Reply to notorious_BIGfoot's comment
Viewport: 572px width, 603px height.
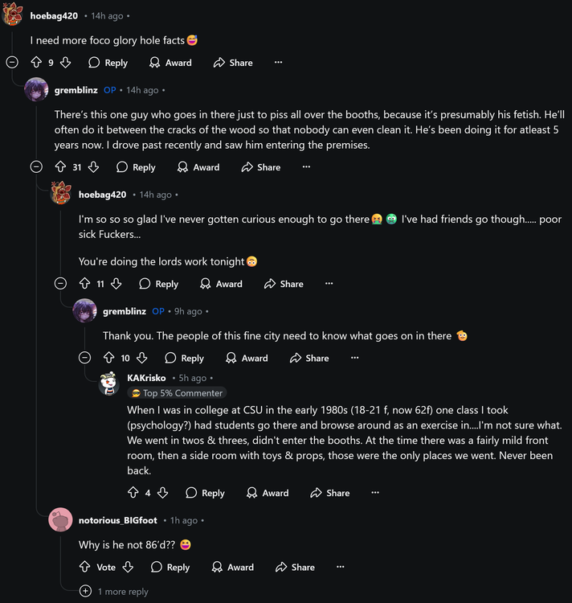[x=170, y=567]
